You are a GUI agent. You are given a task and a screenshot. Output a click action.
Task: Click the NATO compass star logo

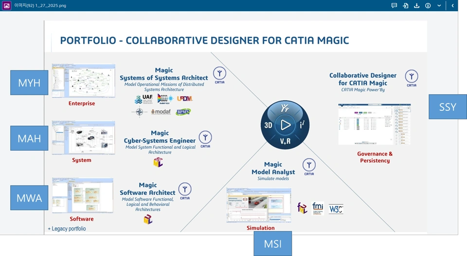coord(139,112)
